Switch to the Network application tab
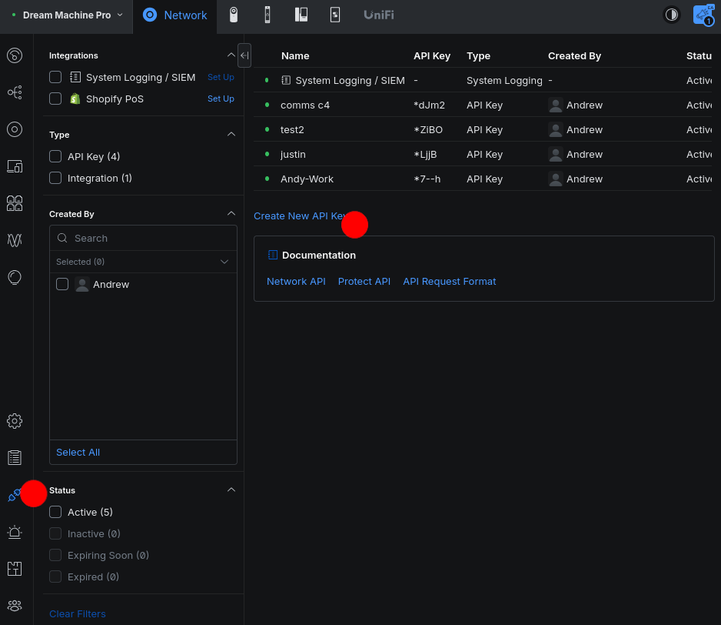Screen dimensions: 721x625 tap(175, 15)
